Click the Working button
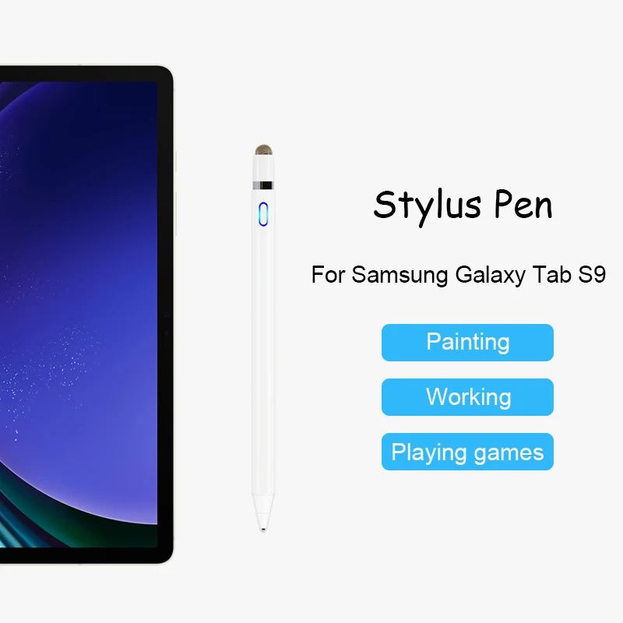Viewport: 623px width, 623px height. coord(467,397)
